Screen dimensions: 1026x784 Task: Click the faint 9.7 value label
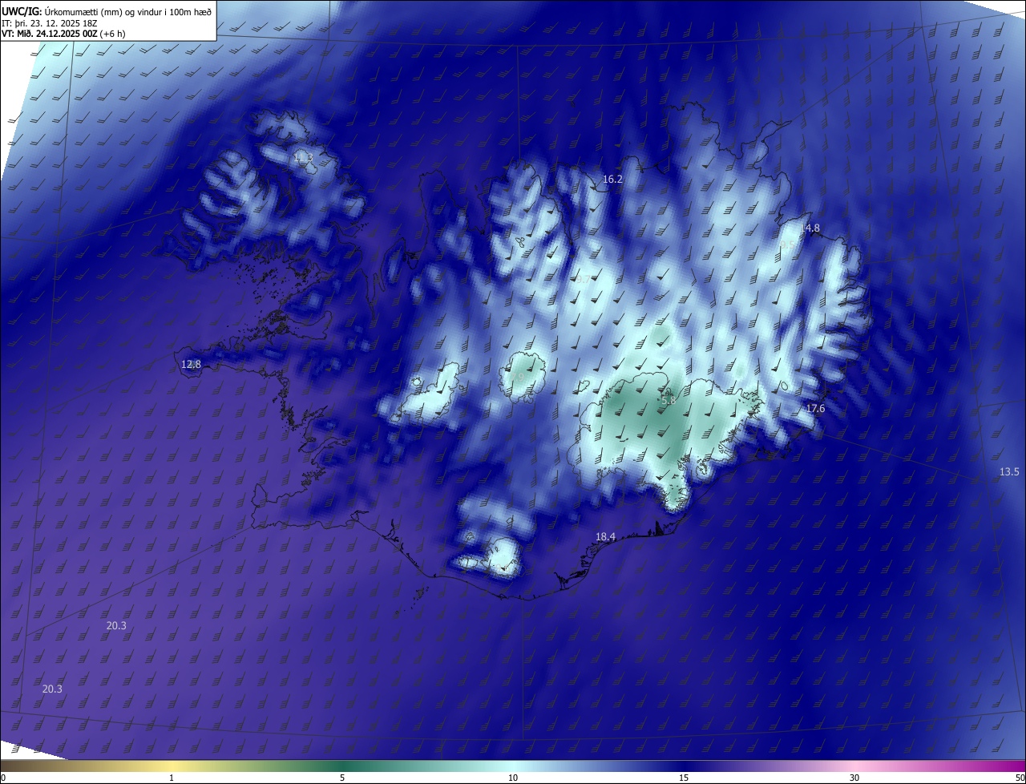(x=583, y=279)
